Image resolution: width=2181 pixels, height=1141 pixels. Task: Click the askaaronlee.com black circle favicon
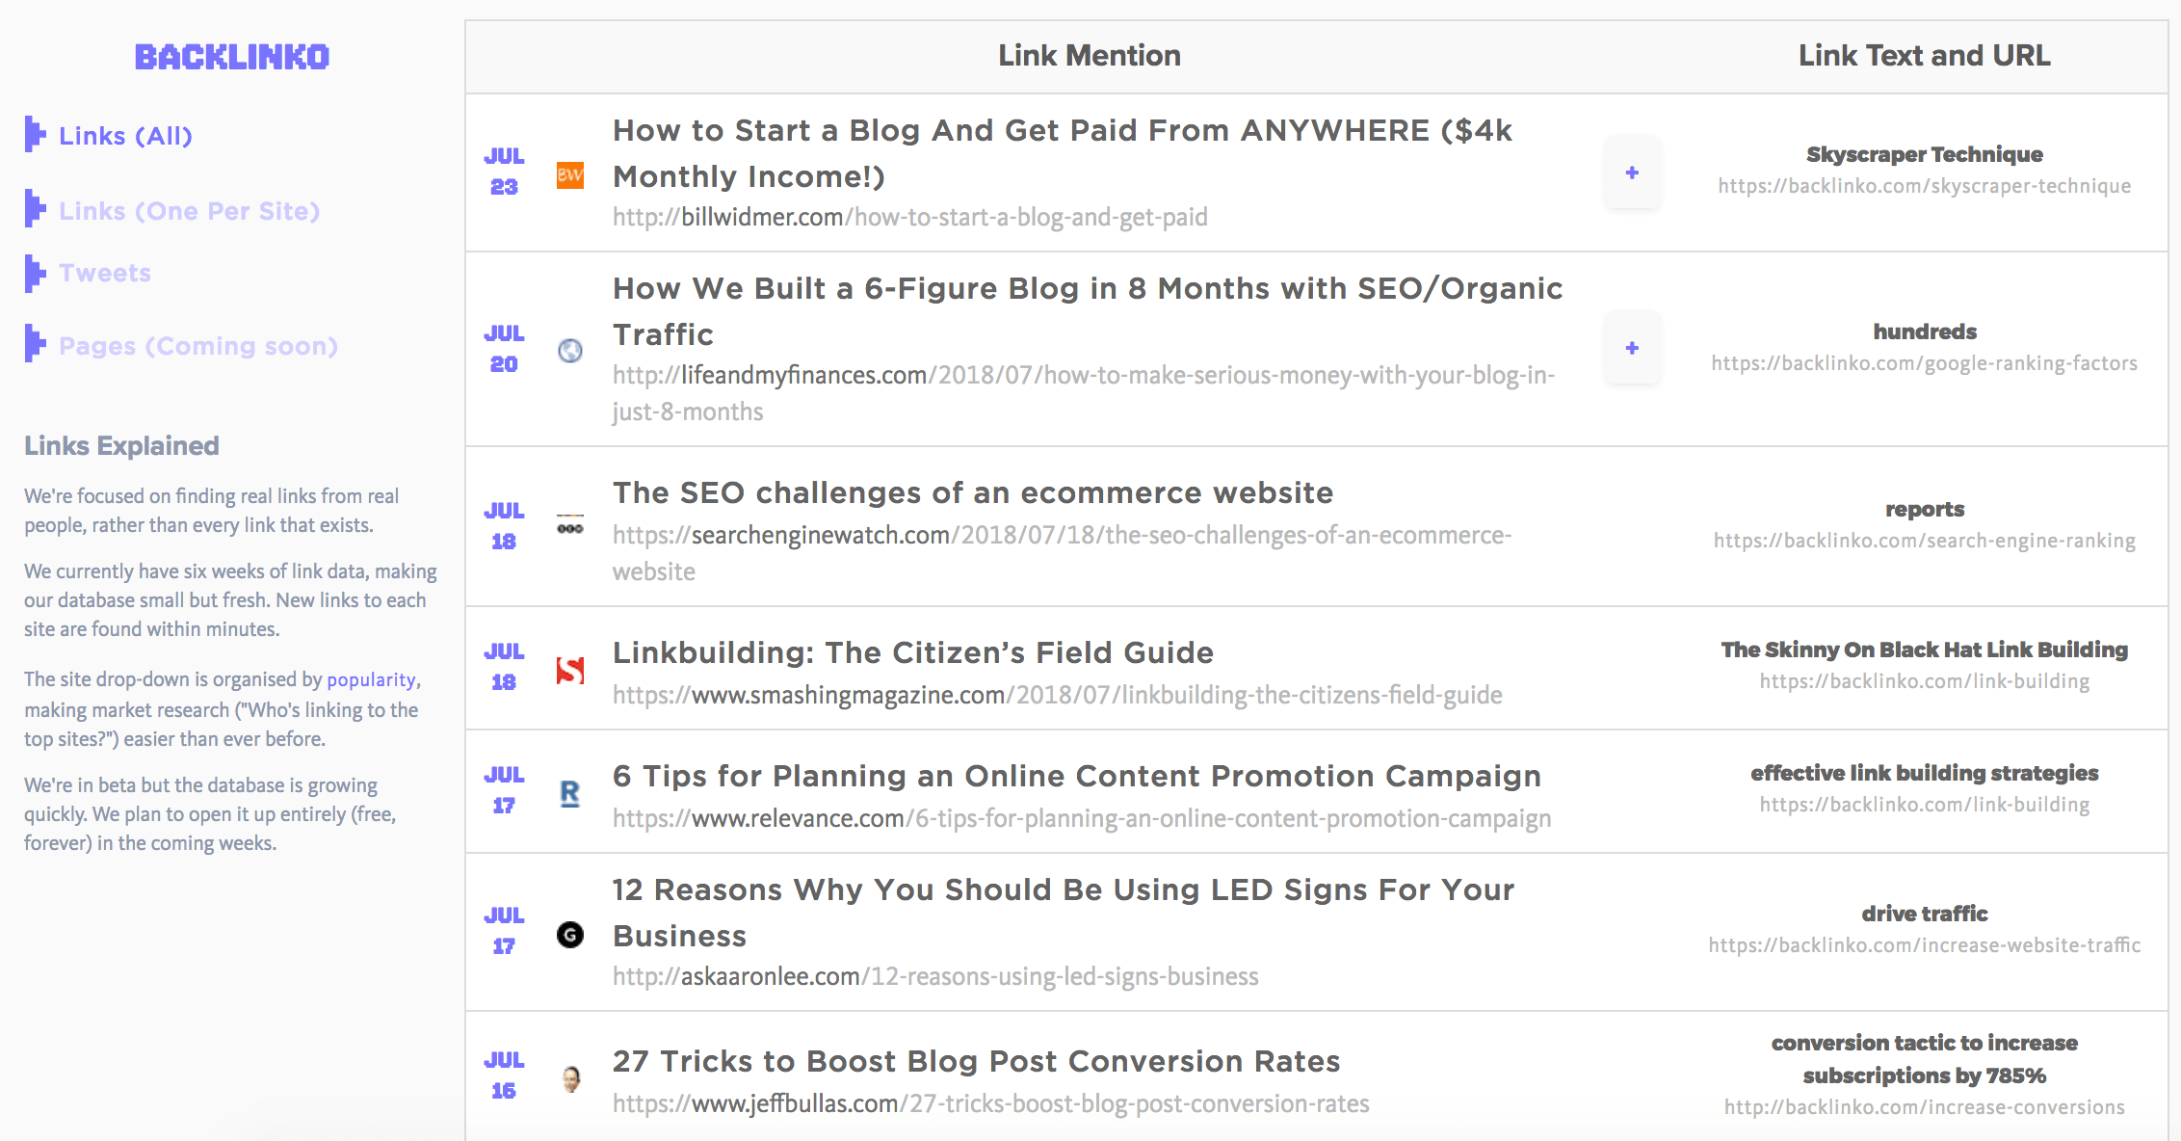tap(570, 935)
